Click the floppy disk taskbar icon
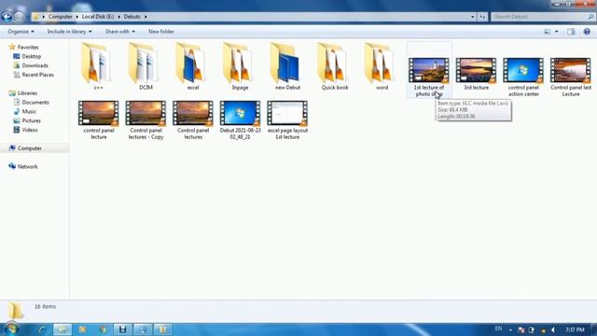The width and height of the screenshot is (597, 336). click(x=122, y=329)
